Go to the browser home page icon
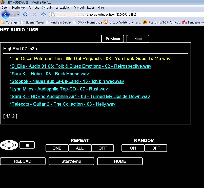This screenshot has width=204, height=188. [x=44, y=14]
